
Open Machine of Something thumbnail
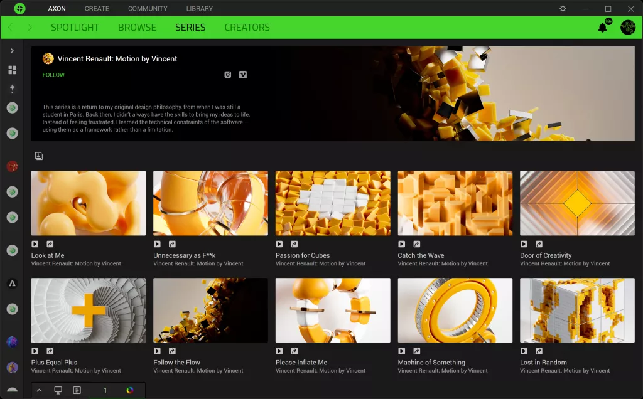coord(455,310)
